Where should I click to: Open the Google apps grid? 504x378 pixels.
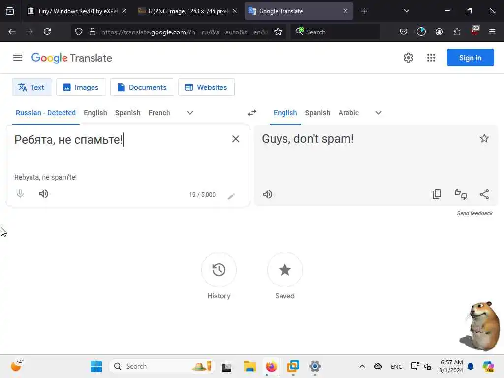point(431,58)
